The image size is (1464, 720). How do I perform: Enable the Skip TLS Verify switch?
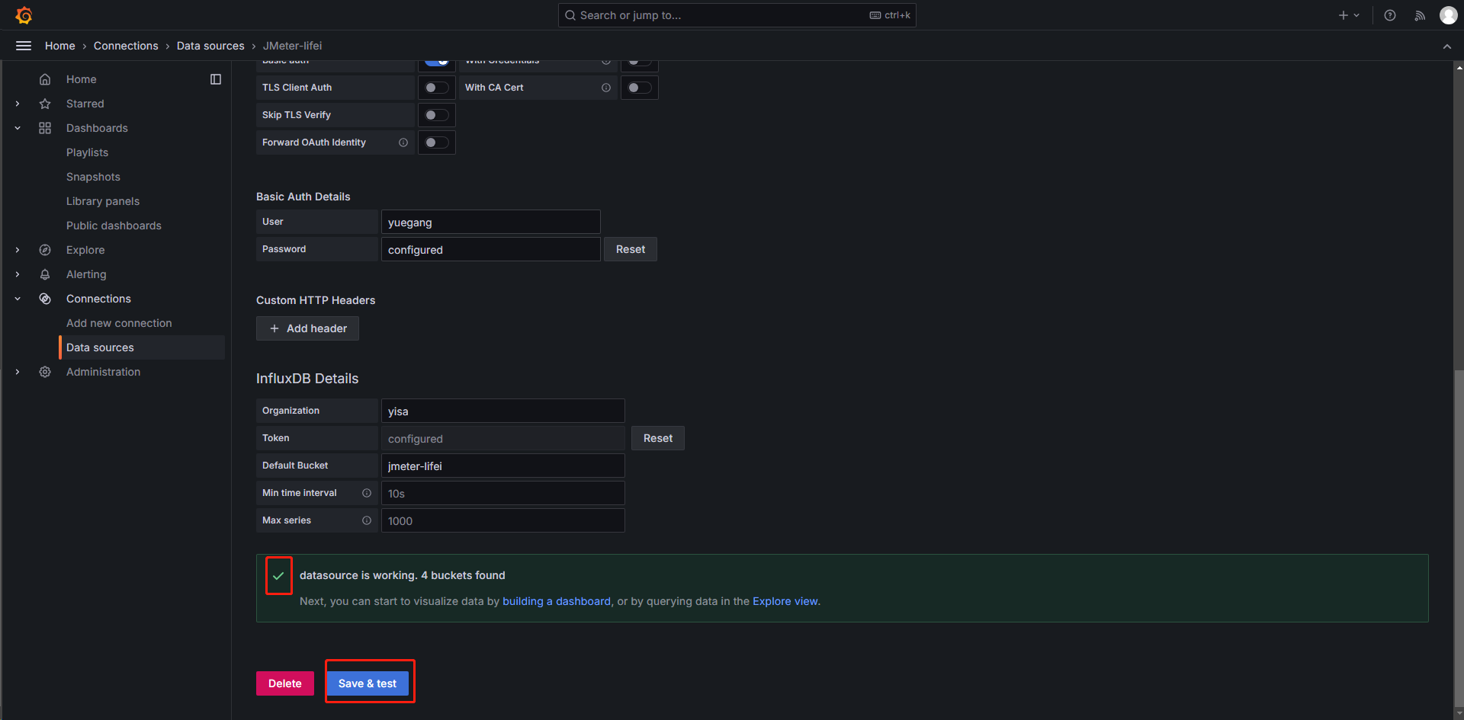(437, 115)
